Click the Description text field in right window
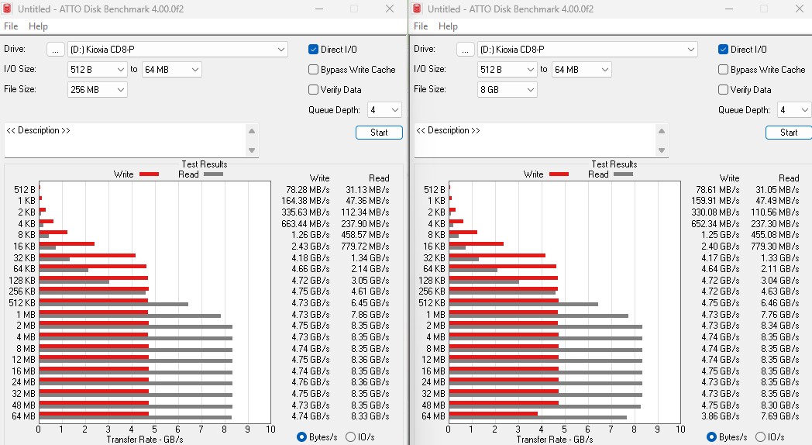This screenshot has width=812, height=445. click(535, 140)
